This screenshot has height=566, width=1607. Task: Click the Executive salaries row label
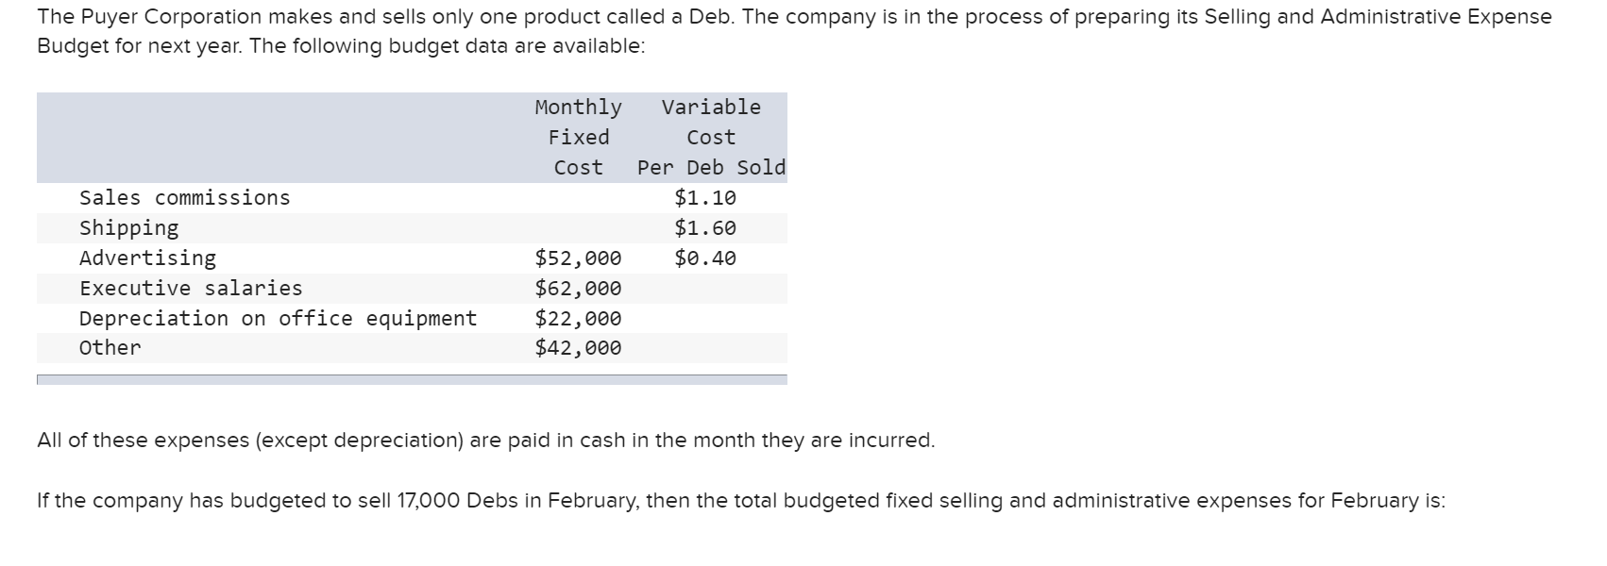191,289
